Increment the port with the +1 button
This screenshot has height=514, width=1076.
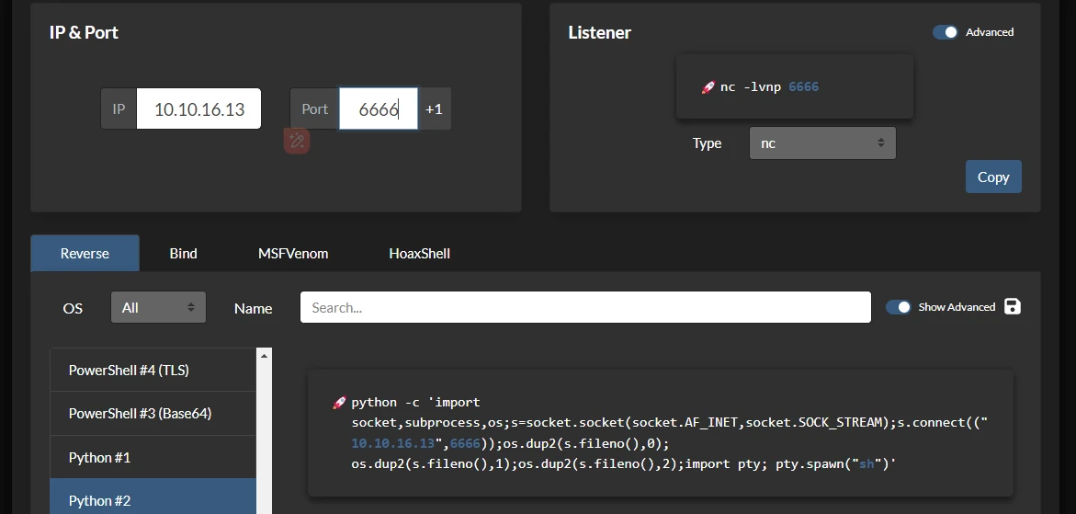pyautogui.click(x=434, y=109)
